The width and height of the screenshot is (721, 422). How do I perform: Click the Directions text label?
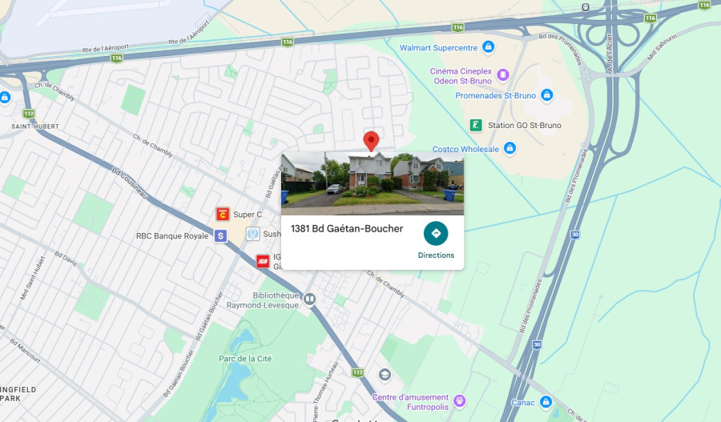point(436,255)
